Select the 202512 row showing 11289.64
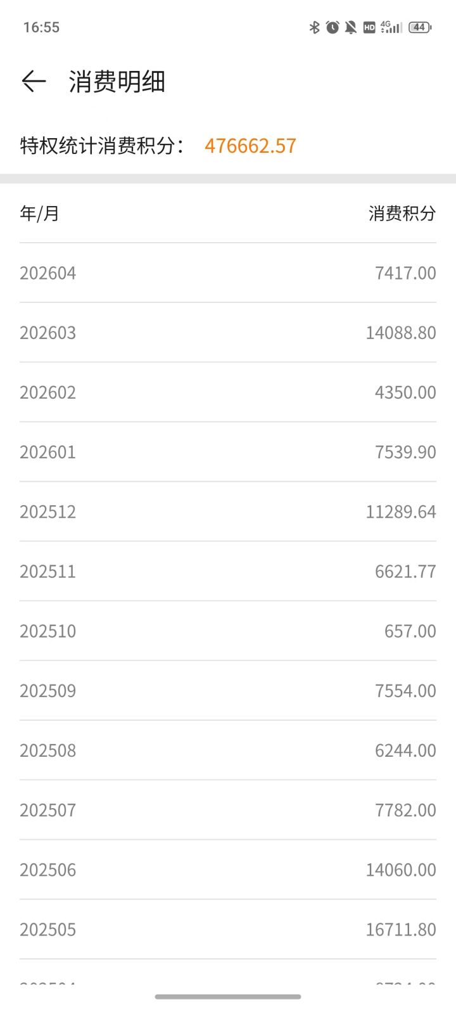Screen dimensions: 456x1009 pyautogui.click(x=228, y=511)
